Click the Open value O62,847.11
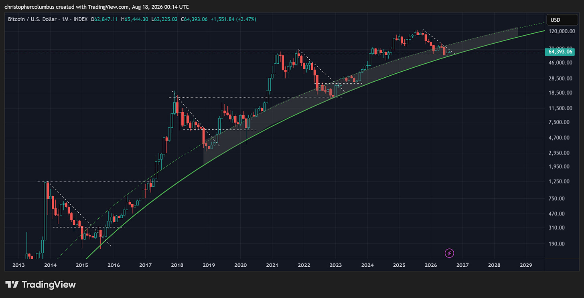Image resolution: width=584 pixels, height=298 pixels. click(104, 19)
